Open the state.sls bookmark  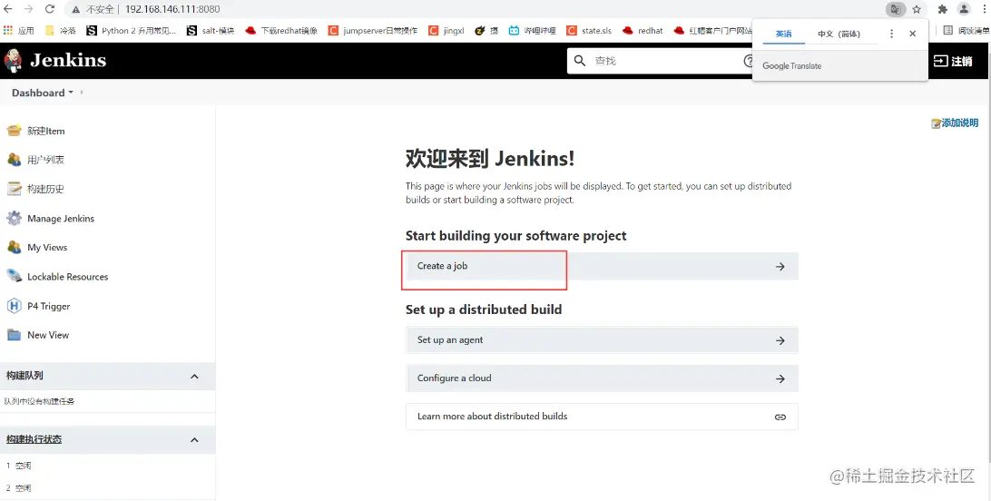click(x=589, y=30)
